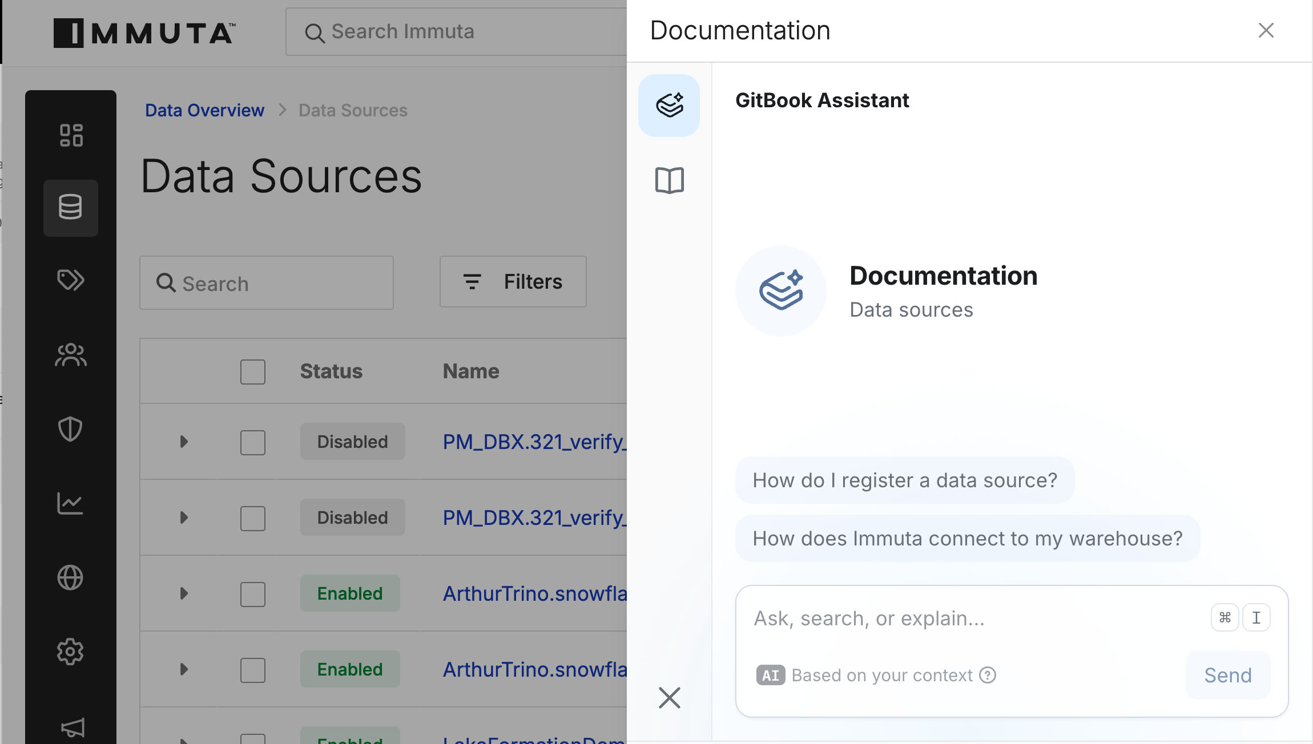Open the second PM_DBX.321_verify data source link
The width and height of the screenshot is (1313, 744).
[535, 517]
